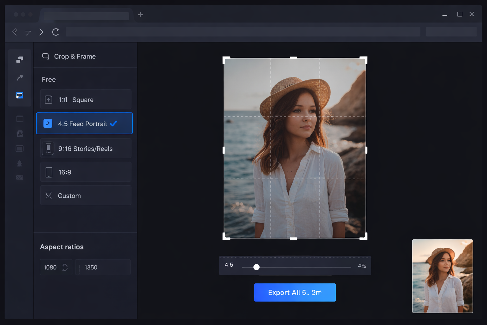Open the Display icon in sidebar
This screenshot has width=487, height=325.
tap(20, 148)
